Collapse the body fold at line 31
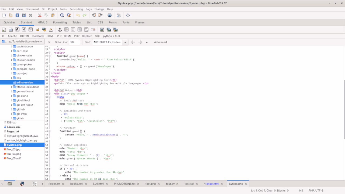The image size is (345, 194). click(x=50, y=77)
